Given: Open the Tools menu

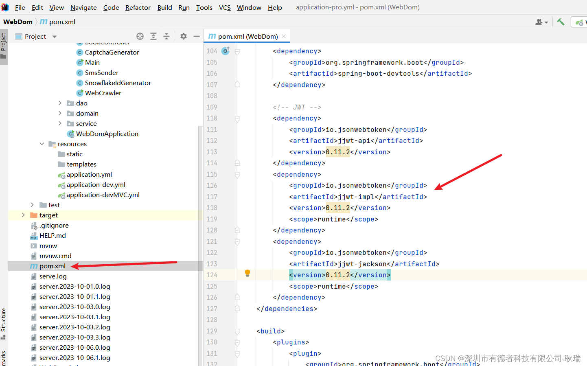Looking at the screenshot, I should pos(204,7).
